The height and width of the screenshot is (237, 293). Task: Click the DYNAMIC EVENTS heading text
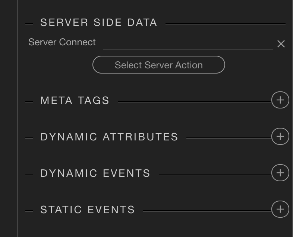point(95,173)
